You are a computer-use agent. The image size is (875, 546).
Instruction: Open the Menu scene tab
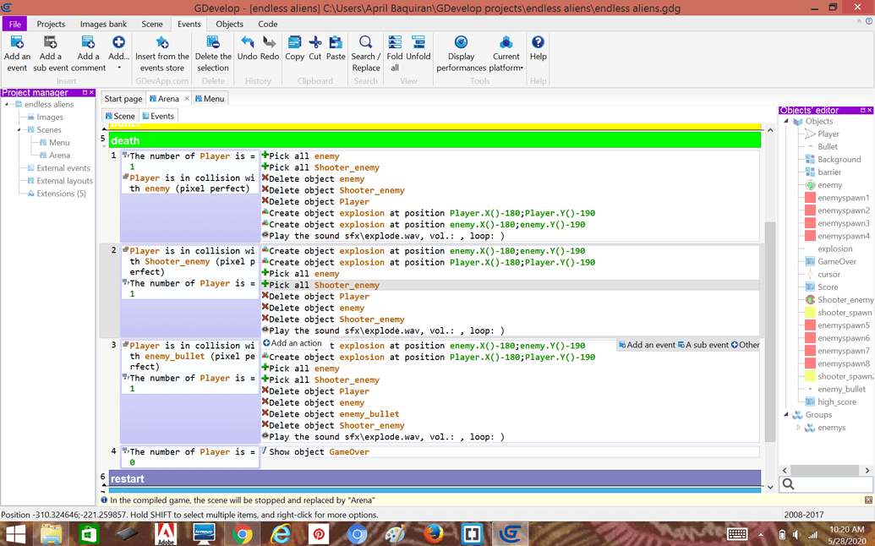coord(210,99)
